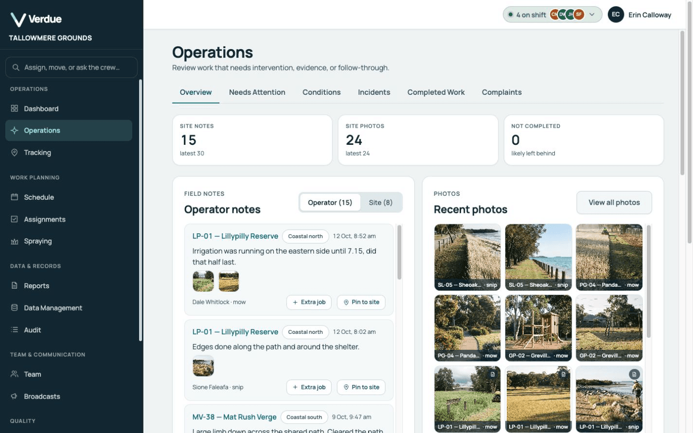Open the PG-04 Panda pathway photo

(467, 328)
